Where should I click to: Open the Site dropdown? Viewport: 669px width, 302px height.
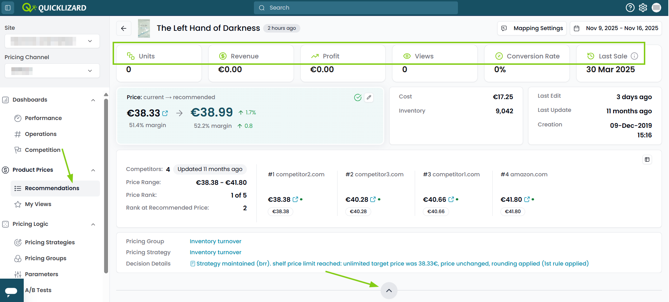(x=52, y=41)
